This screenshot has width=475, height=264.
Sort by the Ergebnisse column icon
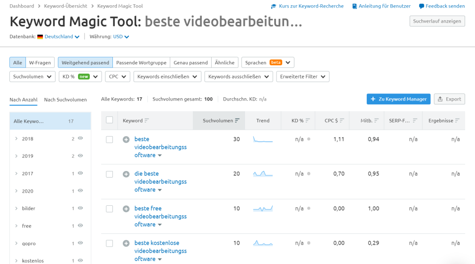[x=457, y=121]
